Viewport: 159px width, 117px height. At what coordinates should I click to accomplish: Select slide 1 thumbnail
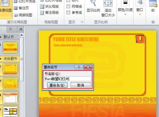pyautogui.click(x=10, y=48)
